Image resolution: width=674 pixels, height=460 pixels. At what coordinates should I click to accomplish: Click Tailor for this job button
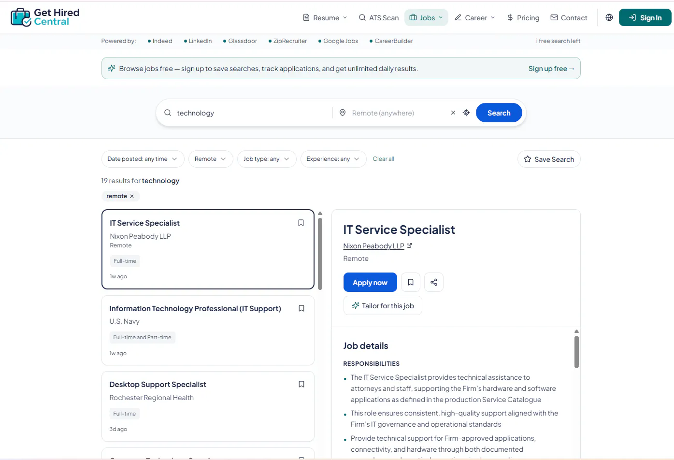point(383,305)
